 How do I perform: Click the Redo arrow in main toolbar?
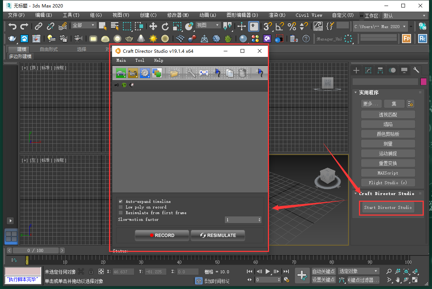[24, 27]
